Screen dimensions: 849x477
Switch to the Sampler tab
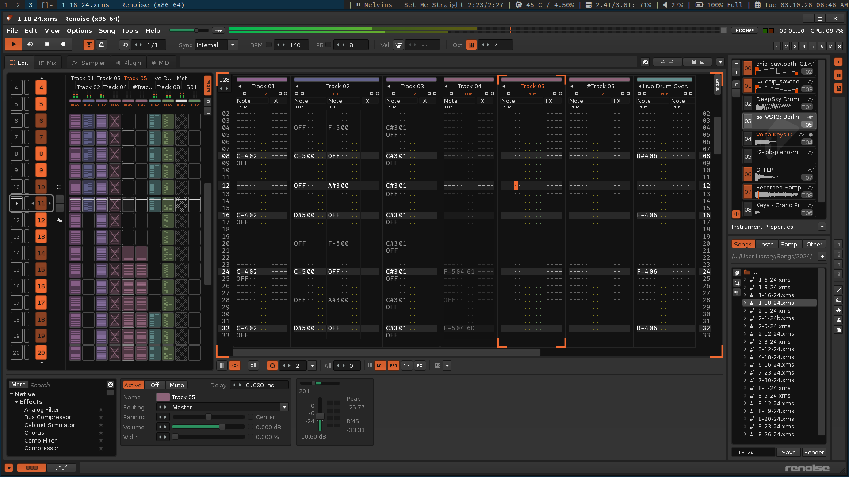pyautogui.click(x=89, y=63)
